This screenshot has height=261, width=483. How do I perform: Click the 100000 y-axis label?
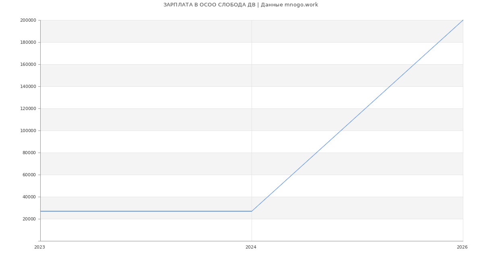pos(28,131)
